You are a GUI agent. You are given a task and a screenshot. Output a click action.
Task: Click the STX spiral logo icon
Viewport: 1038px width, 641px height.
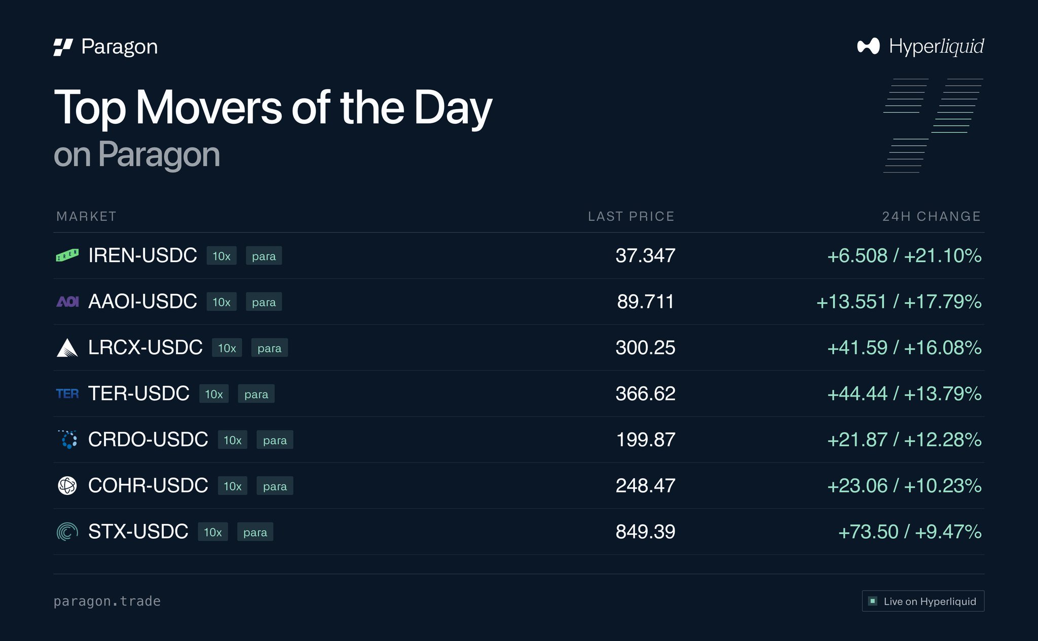(67, 531)
